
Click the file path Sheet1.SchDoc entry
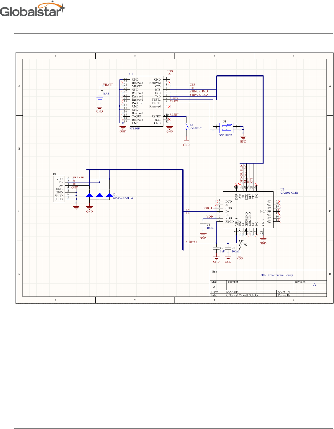[242, 295]
